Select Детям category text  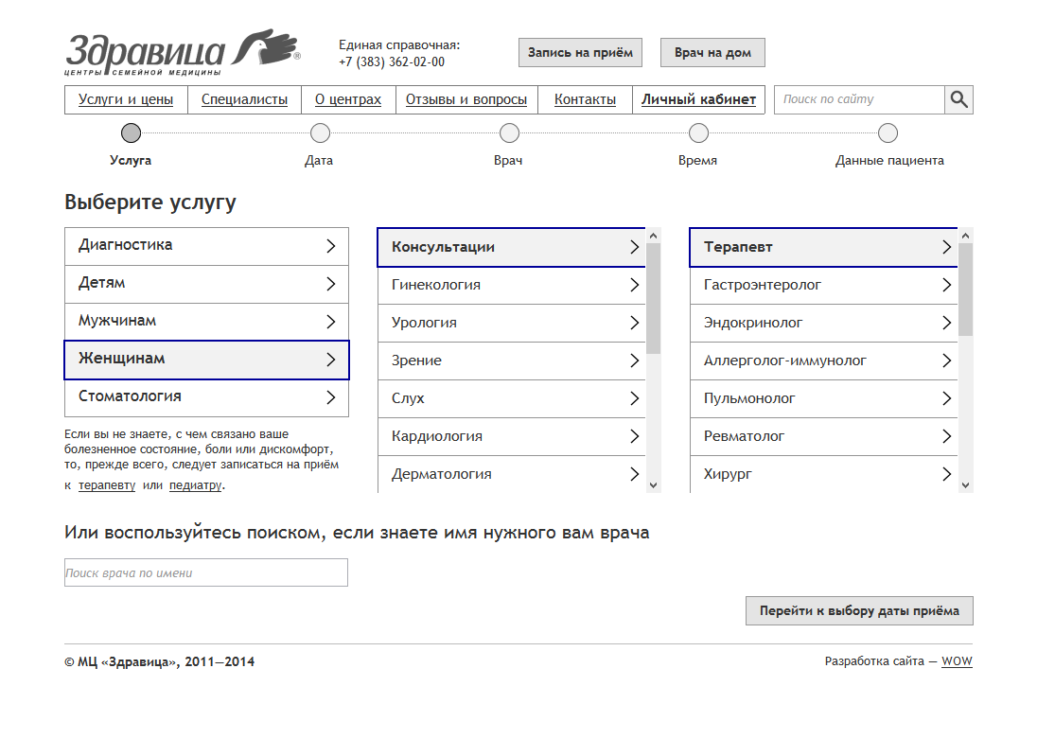(101, 283)
